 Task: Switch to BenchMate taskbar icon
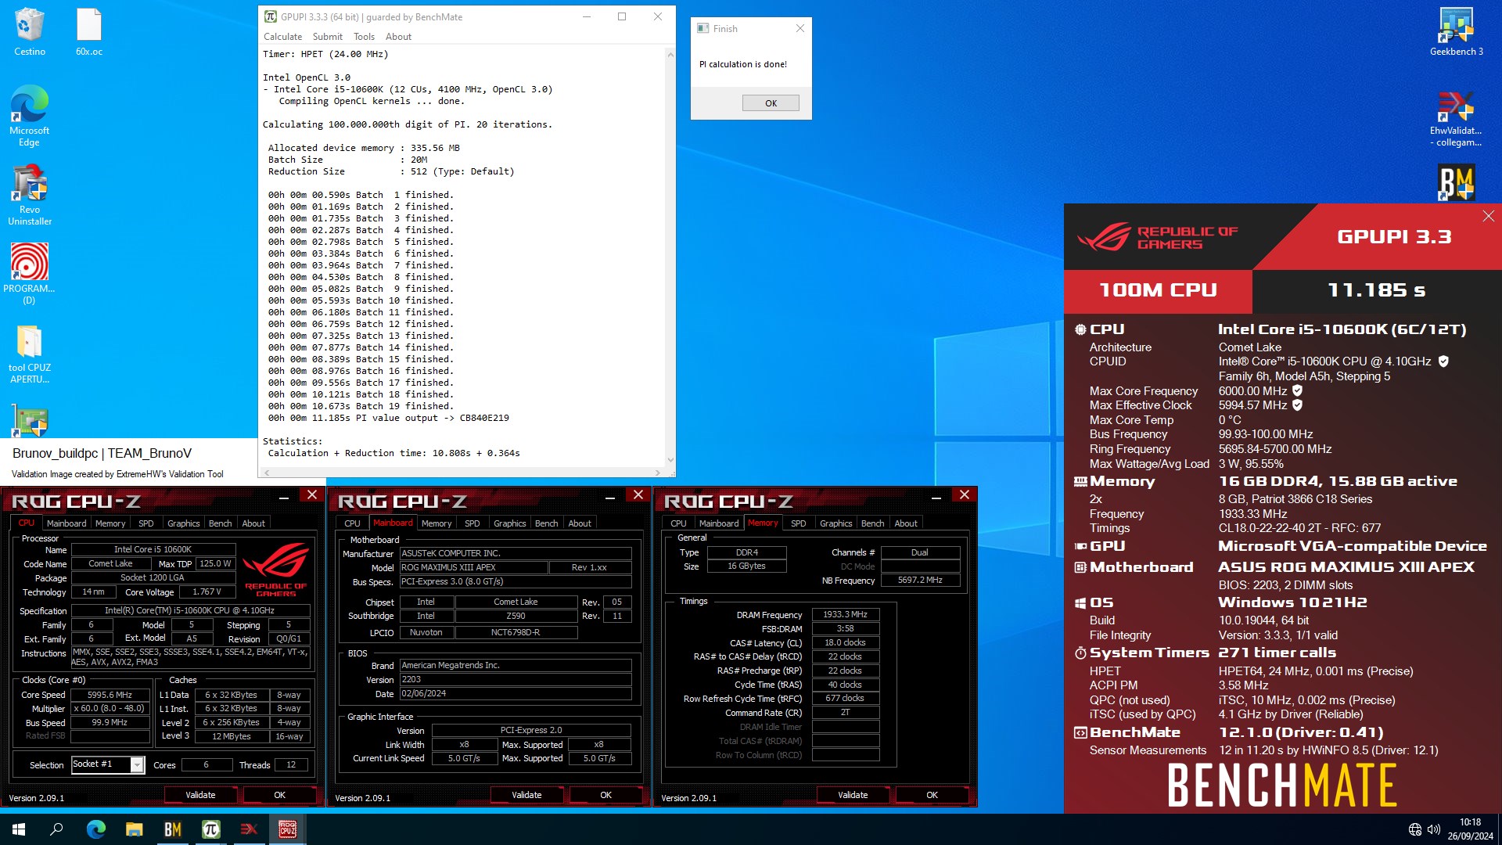172,829
